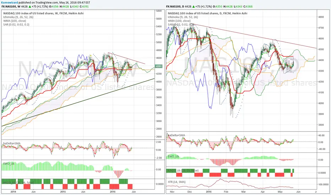Screen dimensions: 331x195
Task: Click the Dec label on the daily time axis
Action: point(190,192)
